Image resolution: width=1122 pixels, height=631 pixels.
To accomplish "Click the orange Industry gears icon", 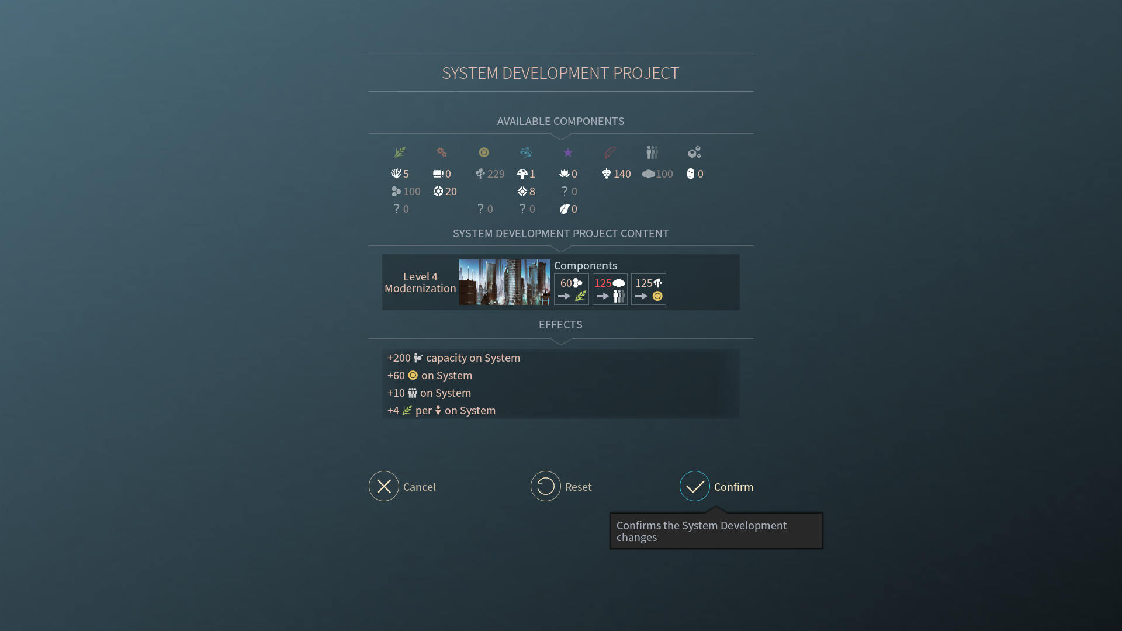I will point(442,152).
